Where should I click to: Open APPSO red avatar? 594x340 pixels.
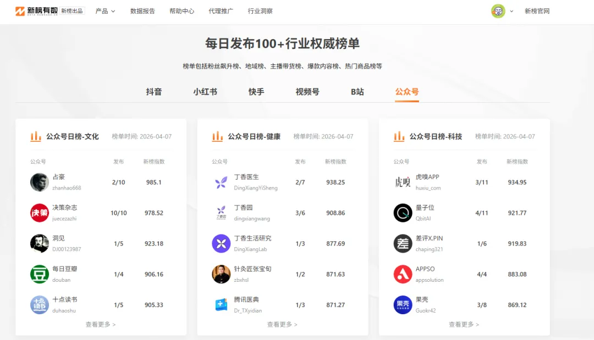pyautogui.click(x=403, y=274)
